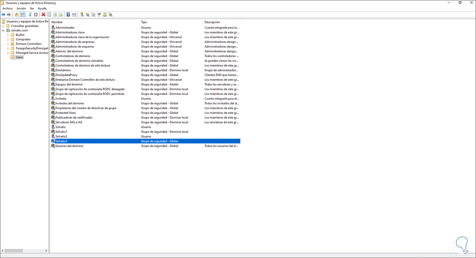Expand the Domain Controllers node
The width and height of the screenshot is (476, 258).
pos(8,44)
